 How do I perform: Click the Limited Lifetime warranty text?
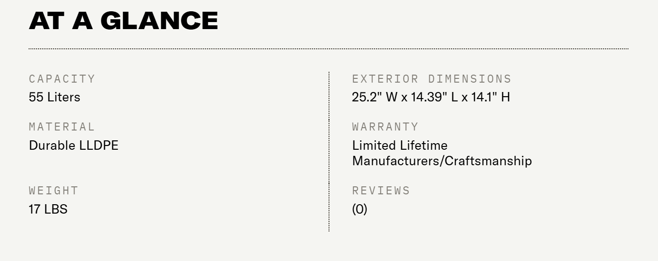coord(400,146)
